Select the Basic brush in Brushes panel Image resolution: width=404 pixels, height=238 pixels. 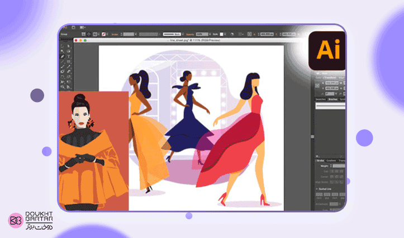tap(330, 106)
